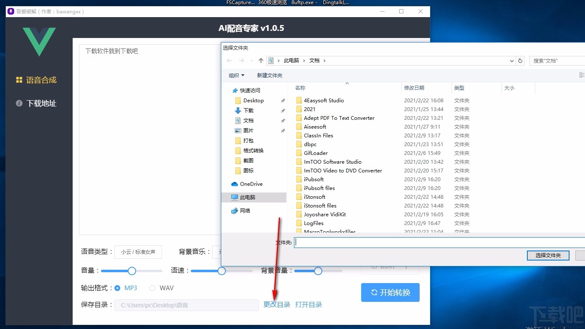585x329 pixels.
Task: Click 此电脑 in the address breadcrumb
Action: point(291,61)
